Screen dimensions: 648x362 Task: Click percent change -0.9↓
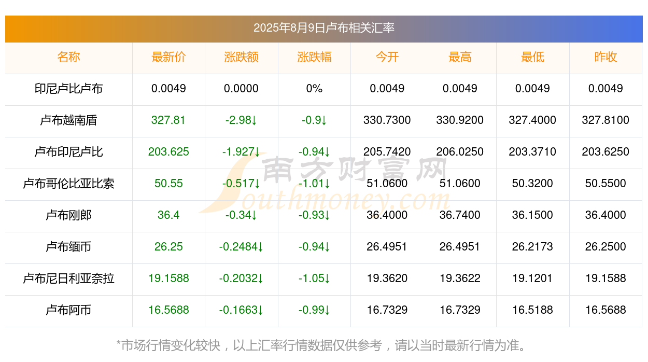tap(314, 120)
